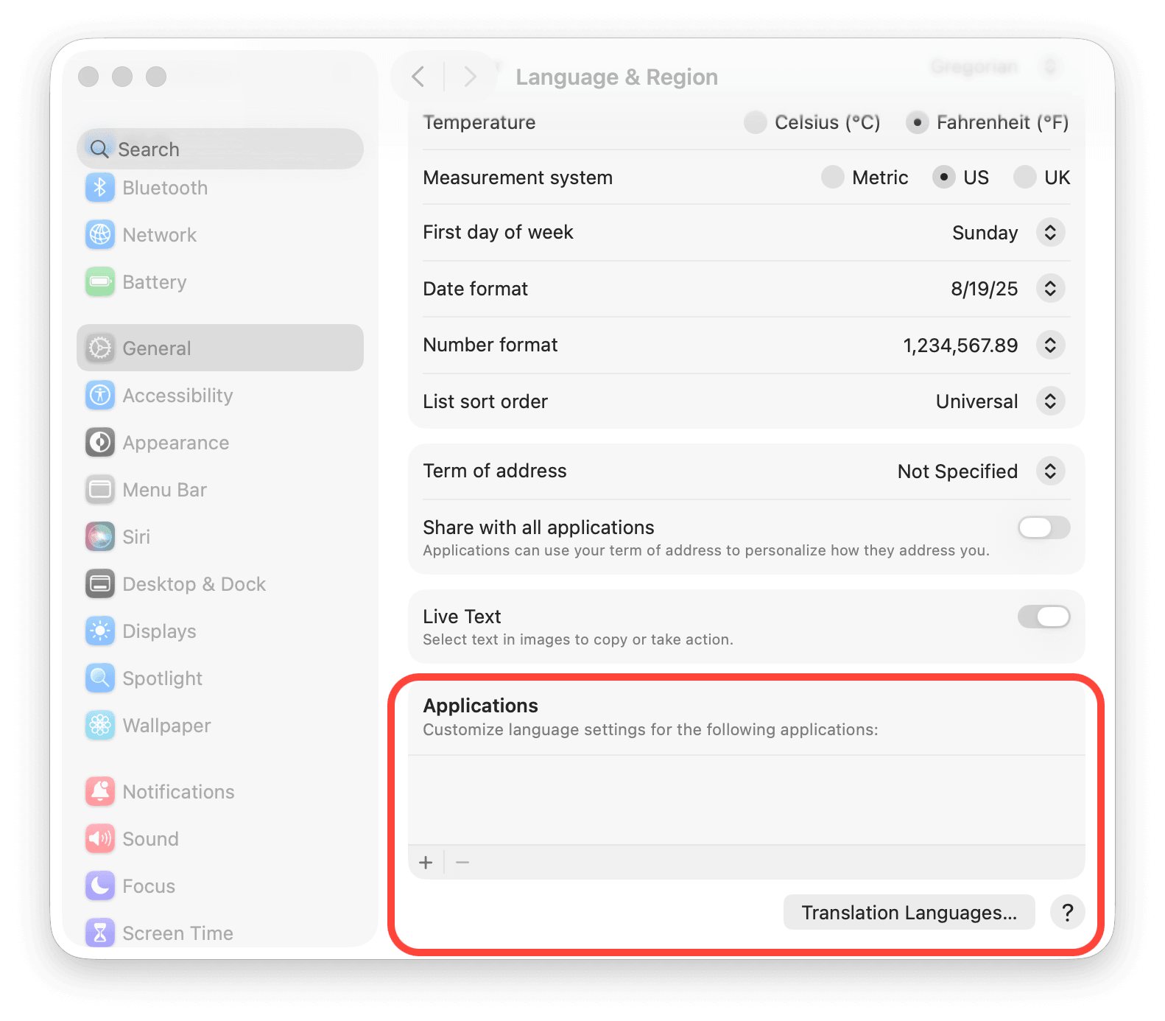Open Battery settings via its icon
Screen dimensions: 1165x1021
(x=100, y=282)
